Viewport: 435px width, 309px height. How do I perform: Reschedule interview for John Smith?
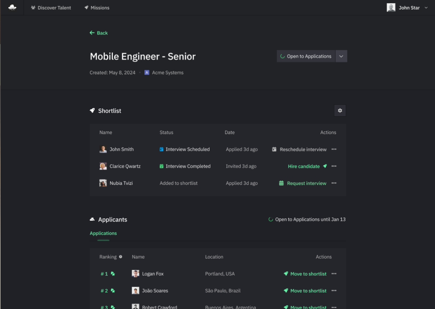(299, 150)
